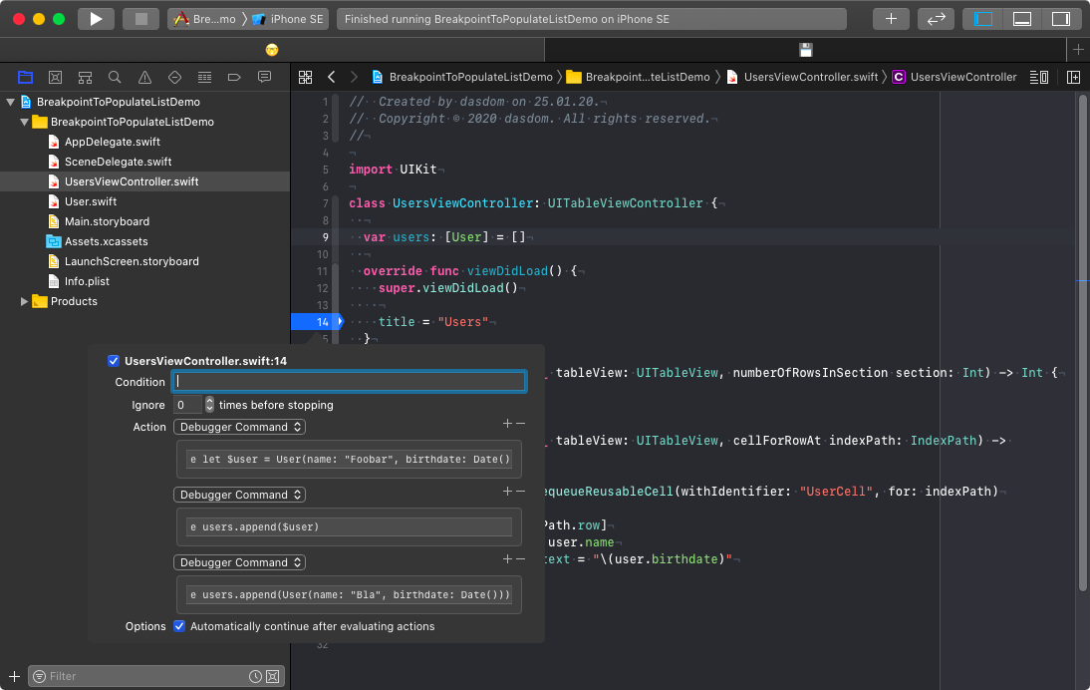Viewport: 1090px width, 690px height.
Task: Open third Debugger Command action dropdown
Action: coord(240,562)
